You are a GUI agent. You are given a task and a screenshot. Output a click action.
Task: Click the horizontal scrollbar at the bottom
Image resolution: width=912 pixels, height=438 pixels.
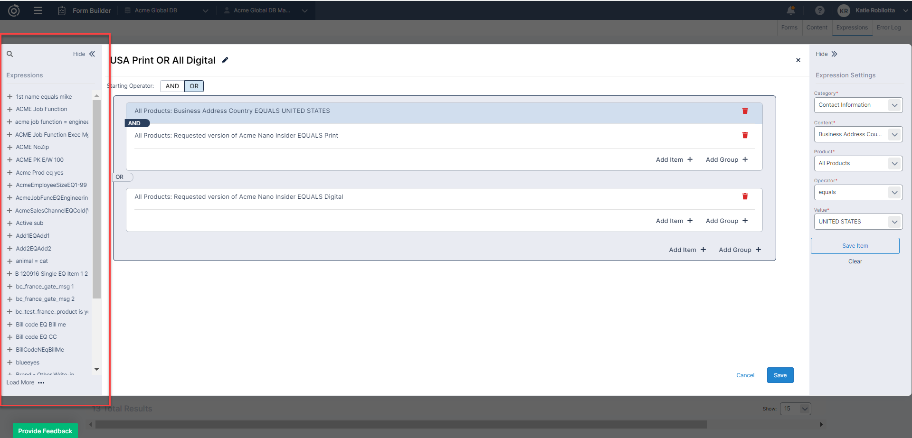click(x=401, y=424)
